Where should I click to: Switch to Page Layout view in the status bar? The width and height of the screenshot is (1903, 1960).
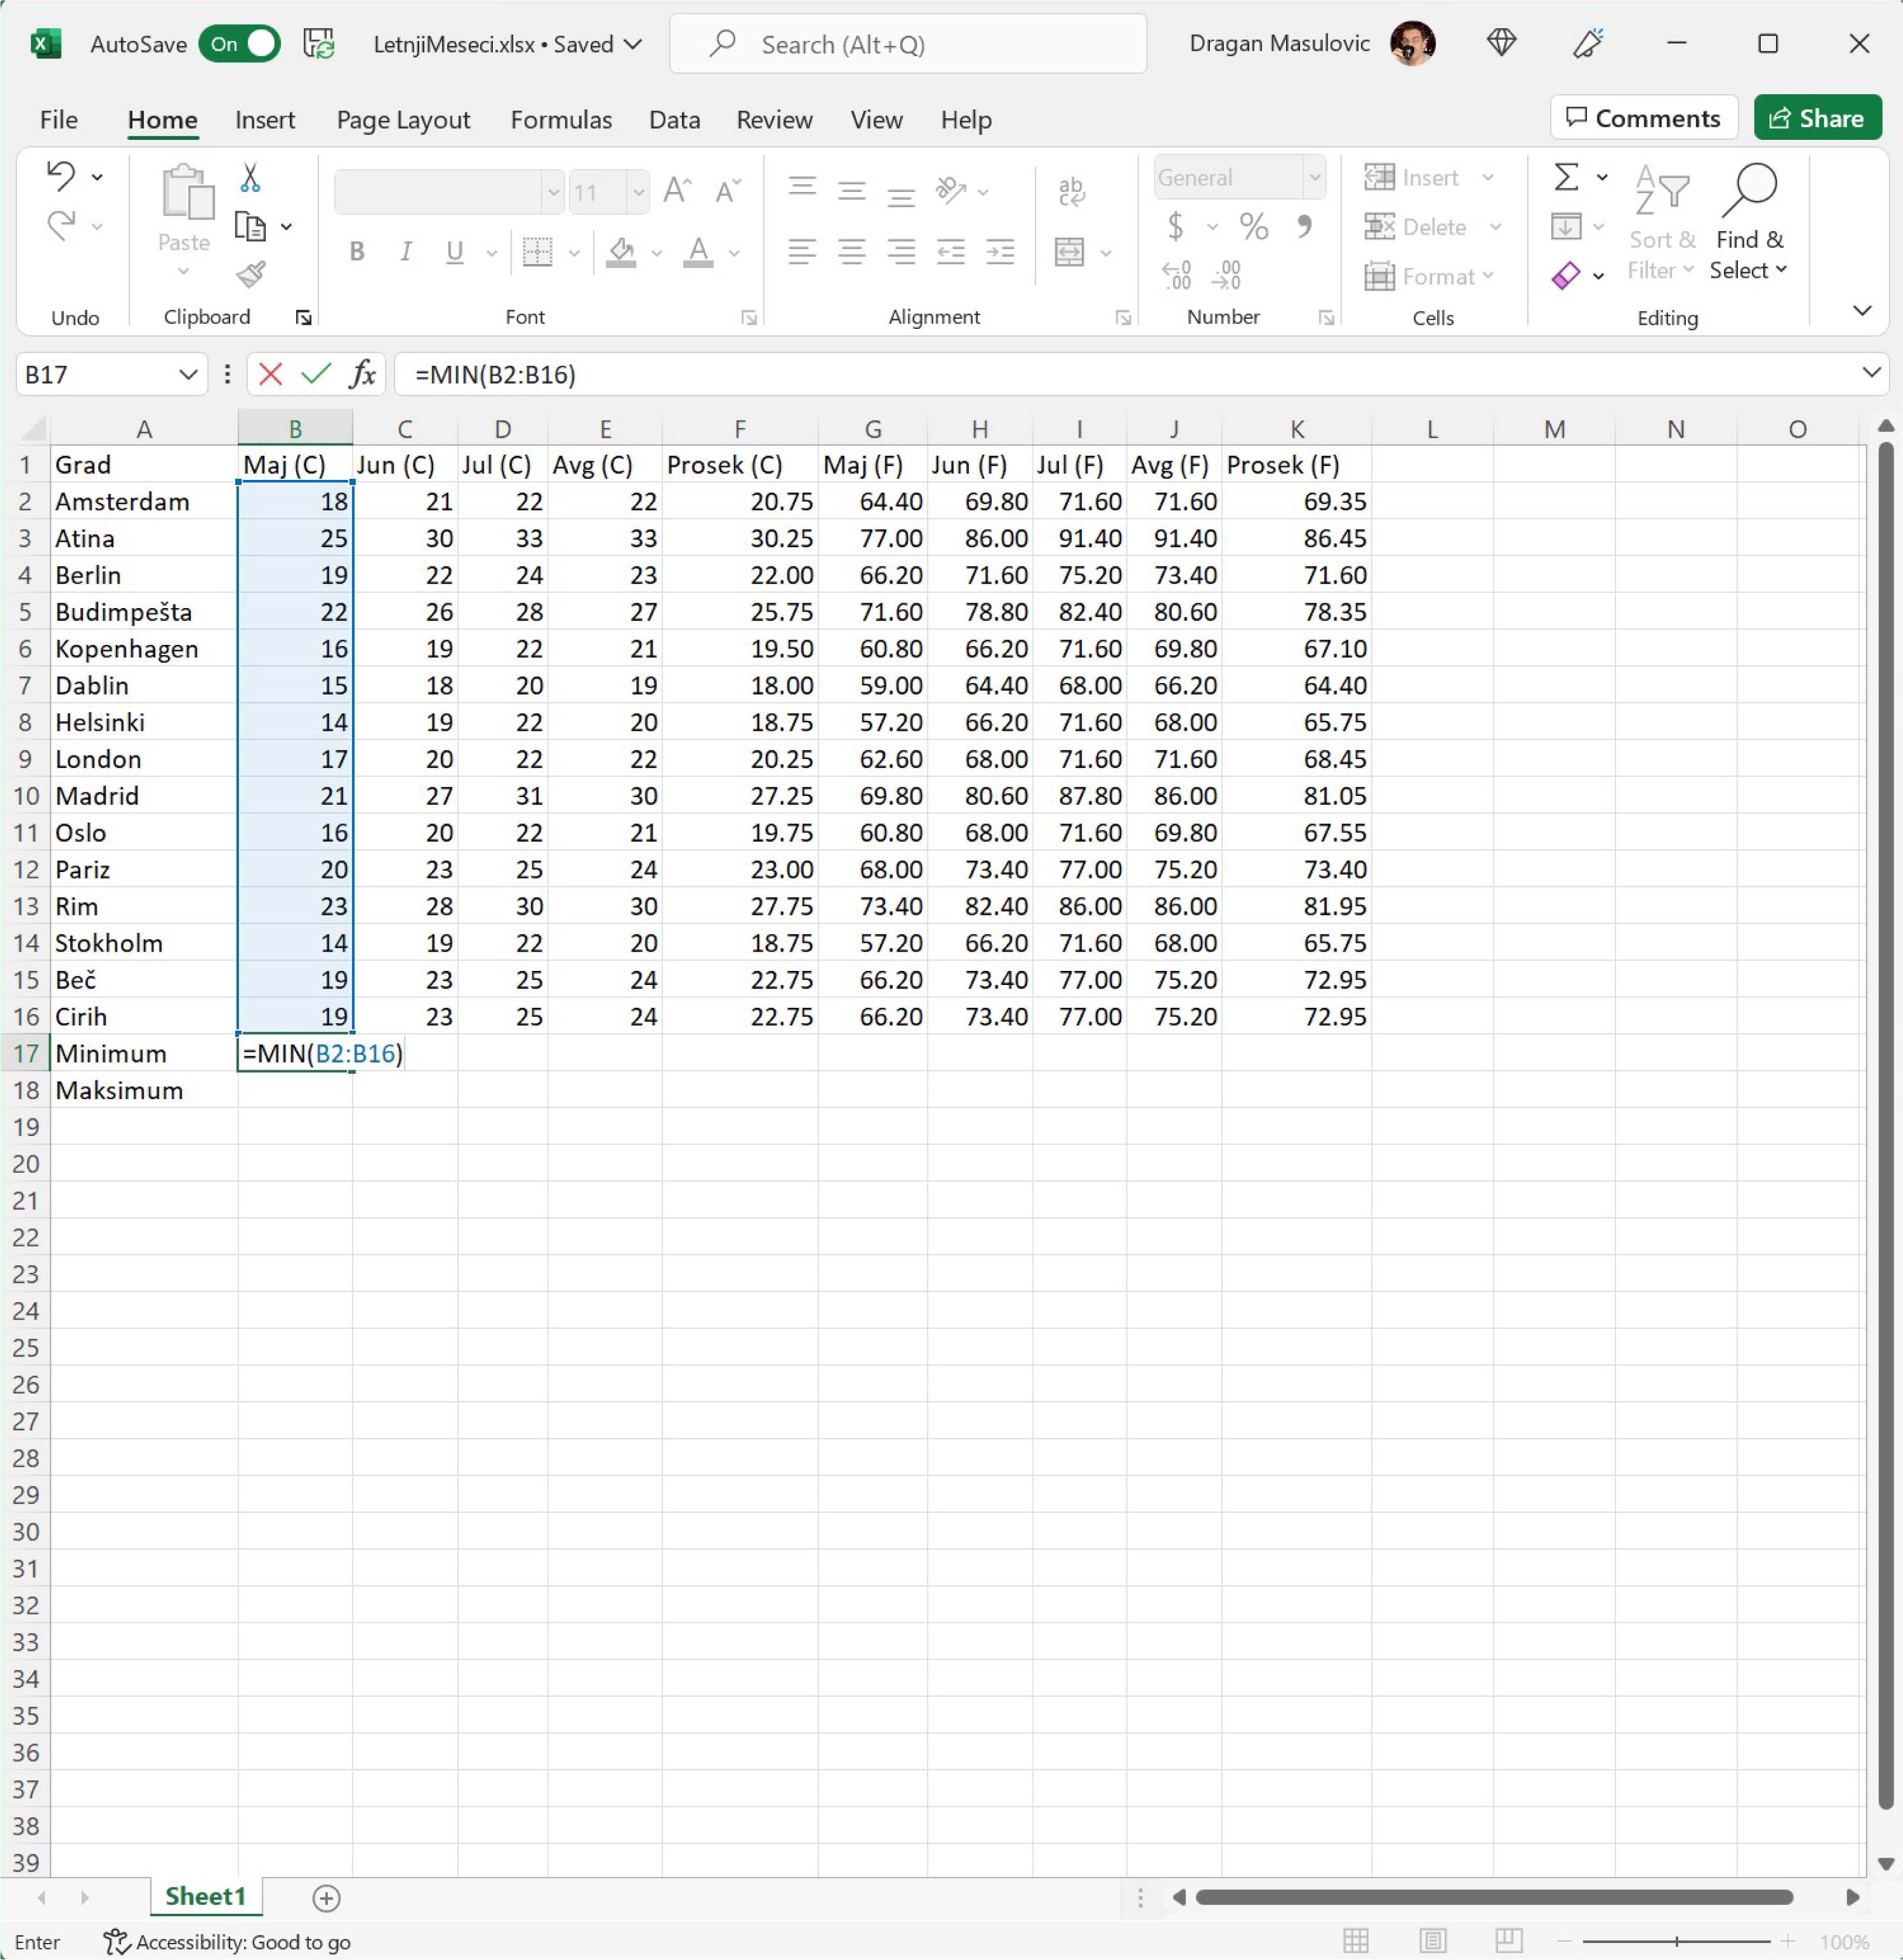(1433, 1941)
